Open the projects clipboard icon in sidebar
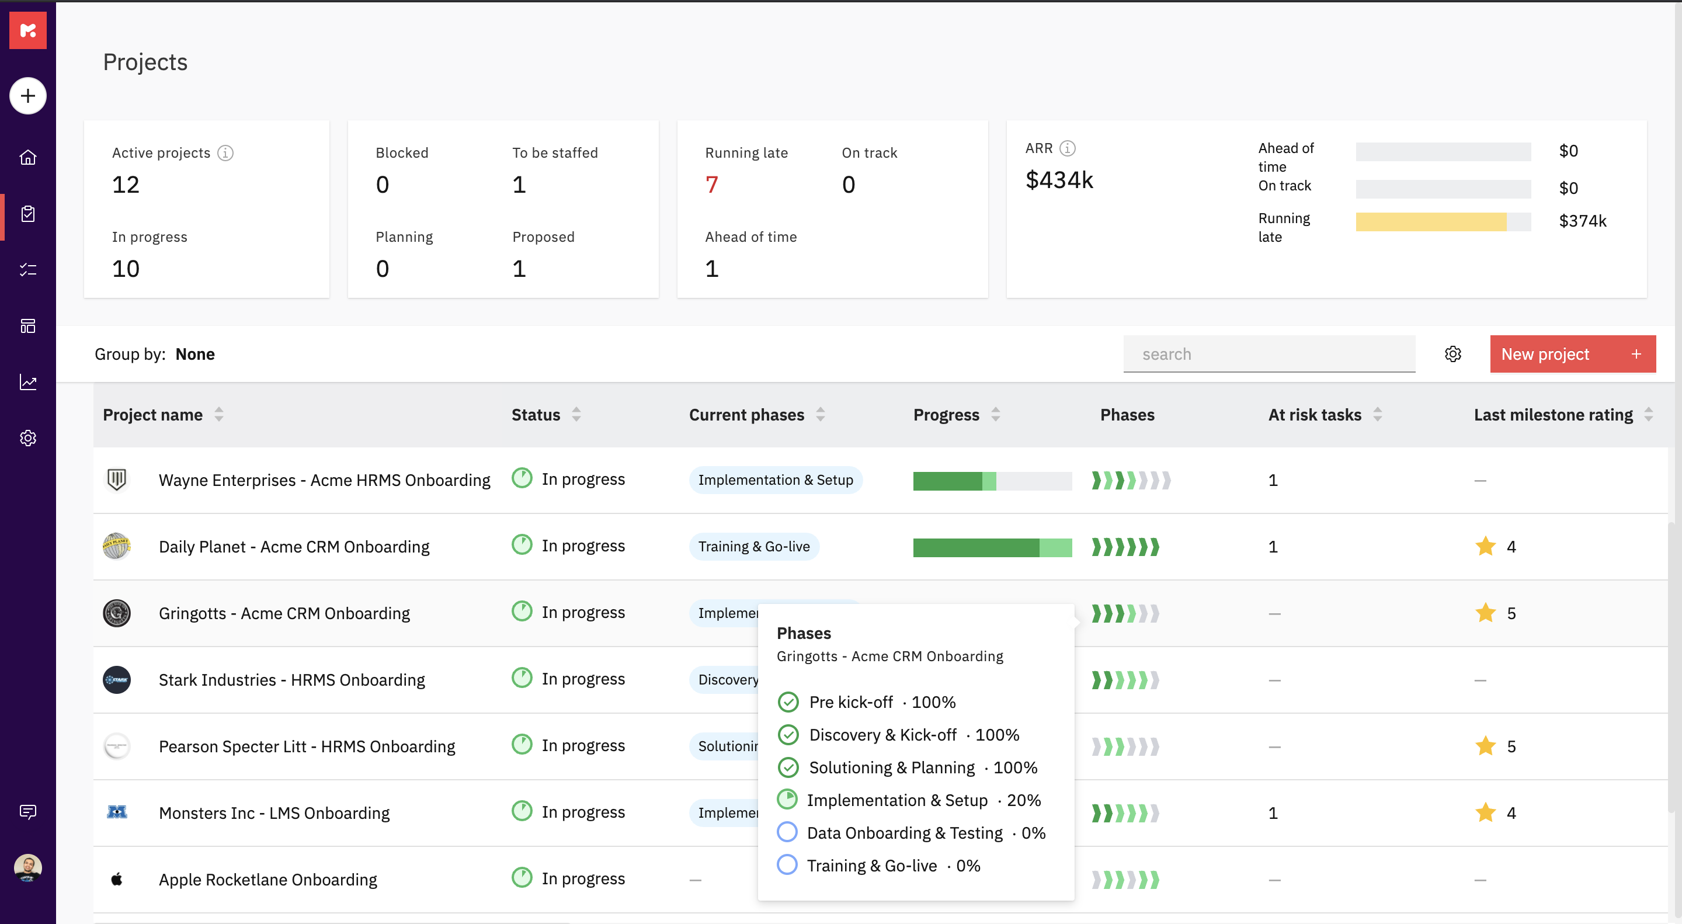1682x924 pixels. tap(27, 214)
